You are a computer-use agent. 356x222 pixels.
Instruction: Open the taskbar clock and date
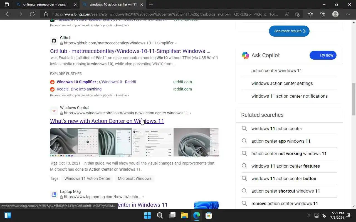337,215
